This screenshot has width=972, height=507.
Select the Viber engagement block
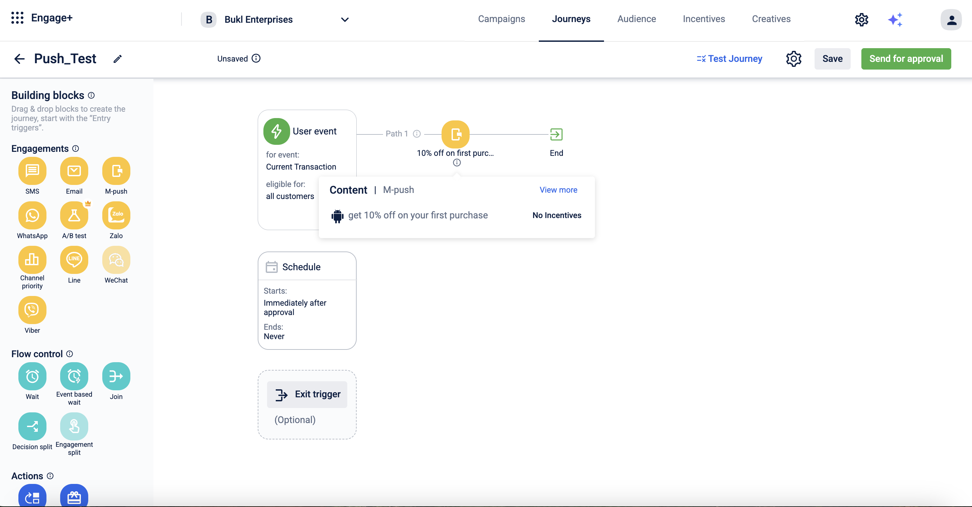pos(32,310)
